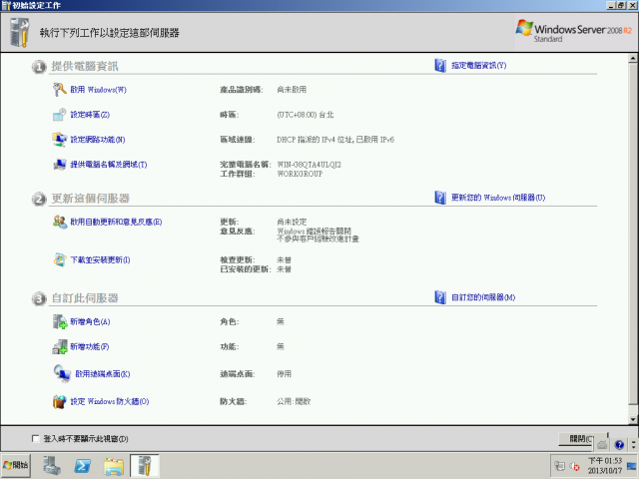
Task: Open the 新增角色(A) link
Action: [x=90, y=321]
